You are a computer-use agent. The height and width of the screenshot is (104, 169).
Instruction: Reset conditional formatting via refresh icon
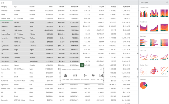(101, 69)
